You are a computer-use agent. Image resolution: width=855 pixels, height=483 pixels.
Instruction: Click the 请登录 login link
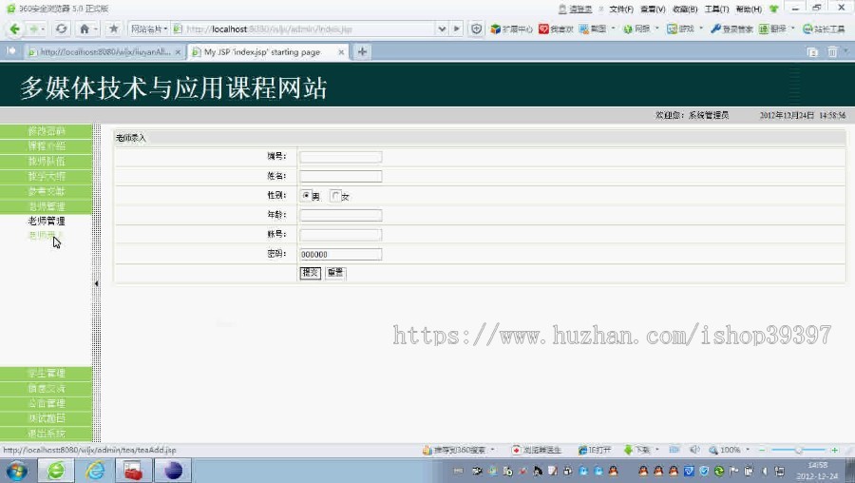pos(580,9)
